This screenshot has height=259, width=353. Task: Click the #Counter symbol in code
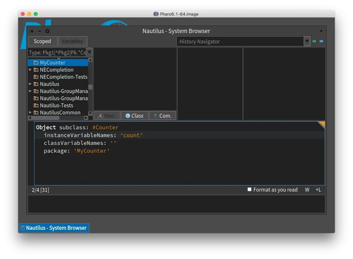[x=105, y=127]
